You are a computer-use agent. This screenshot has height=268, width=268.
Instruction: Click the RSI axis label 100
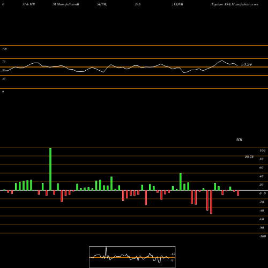tap(4, 49)
